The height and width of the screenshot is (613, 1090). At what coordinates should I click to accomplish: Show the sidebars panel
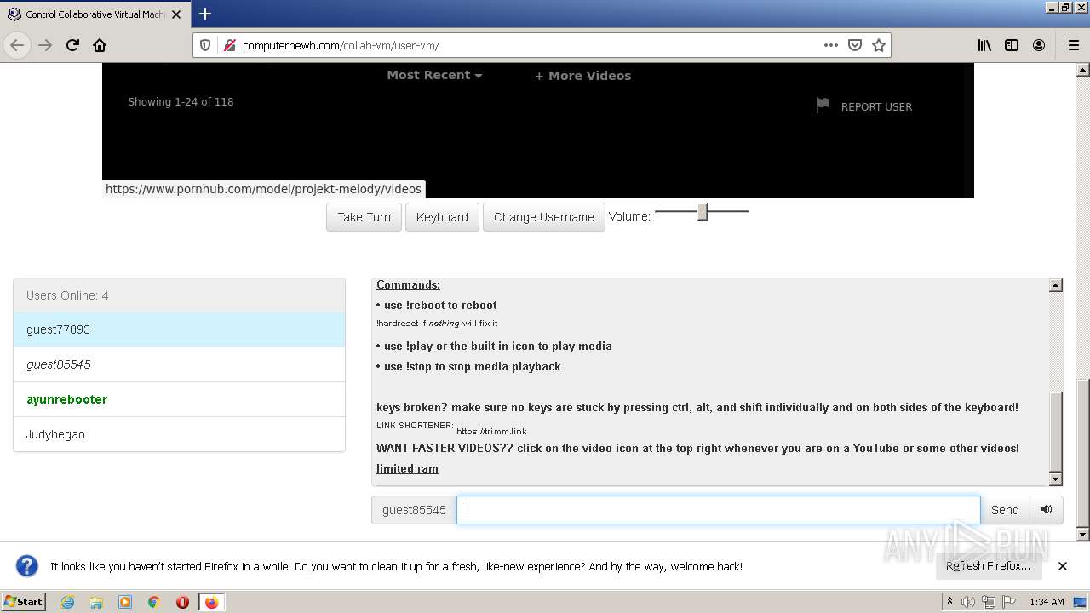pyautogui.click(x=1012, y=45)
